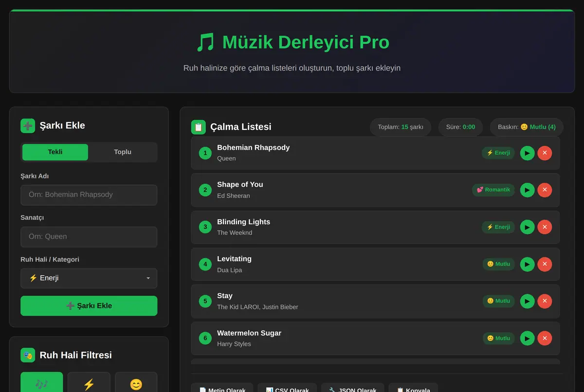Viewport: 584px width, 392px height.
Task: Click the Romantik tag on Shape of You
Action: [x=493, y=190]
